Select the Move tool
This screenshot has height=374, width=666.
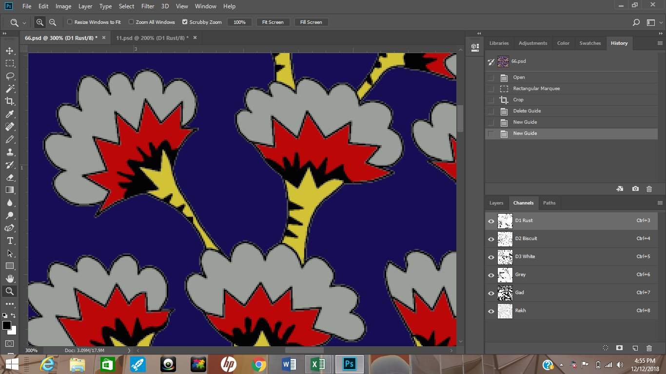9,51
